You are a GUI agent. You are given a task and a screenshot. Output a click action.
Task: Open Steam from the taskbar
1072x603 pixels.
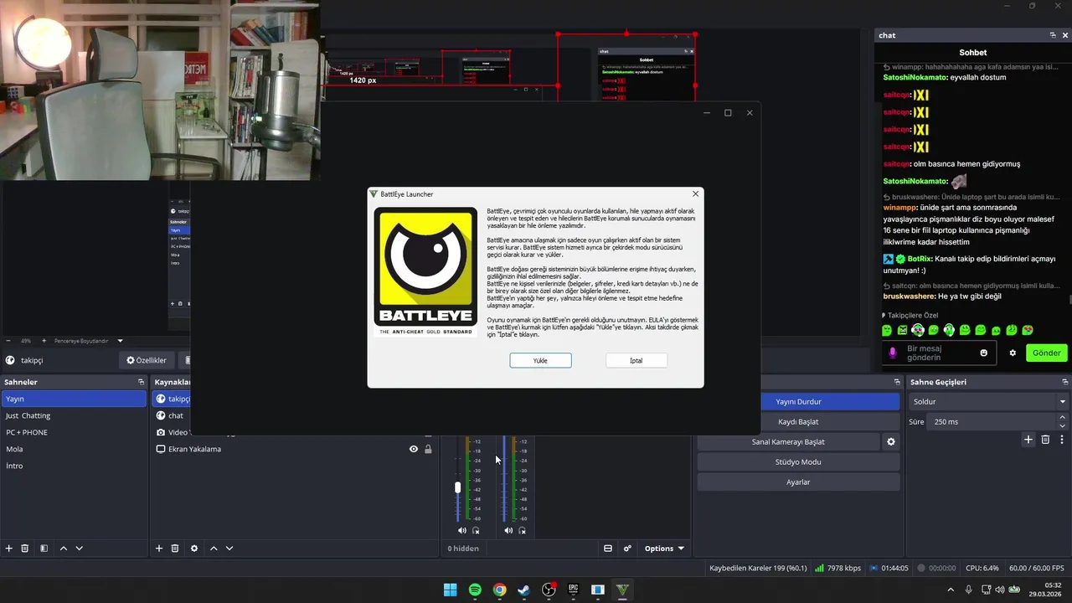point(524,590)
